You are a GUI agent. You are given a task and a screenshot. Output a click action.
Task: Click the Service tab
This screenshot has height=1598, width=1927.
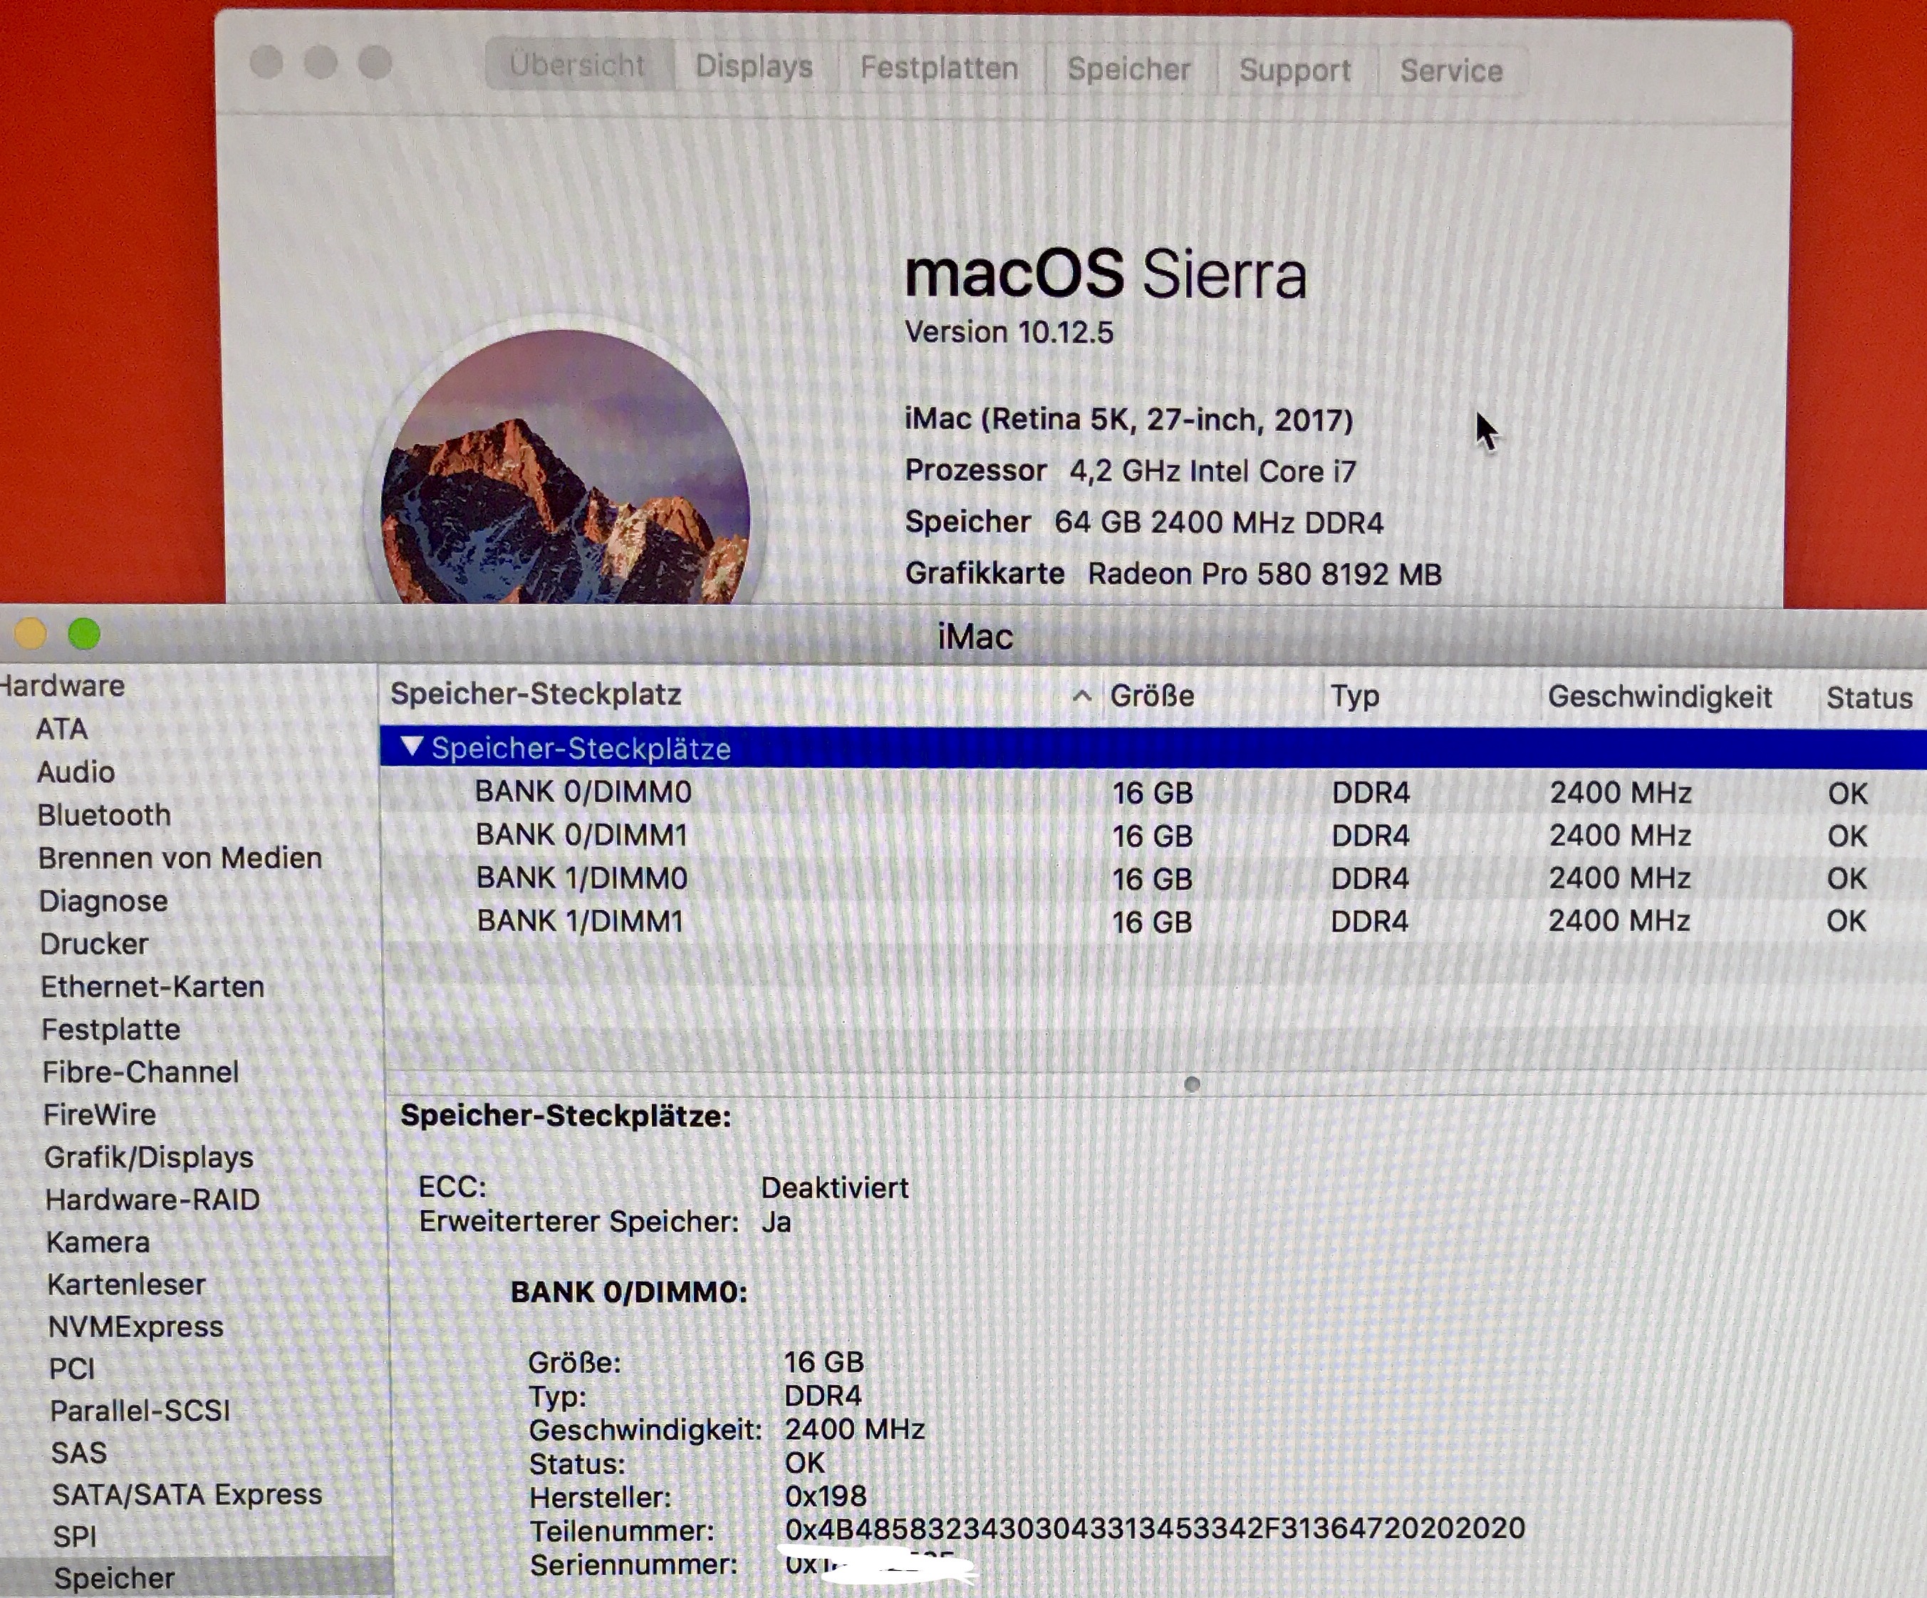pyautogui.click(x=1450, y=71)
